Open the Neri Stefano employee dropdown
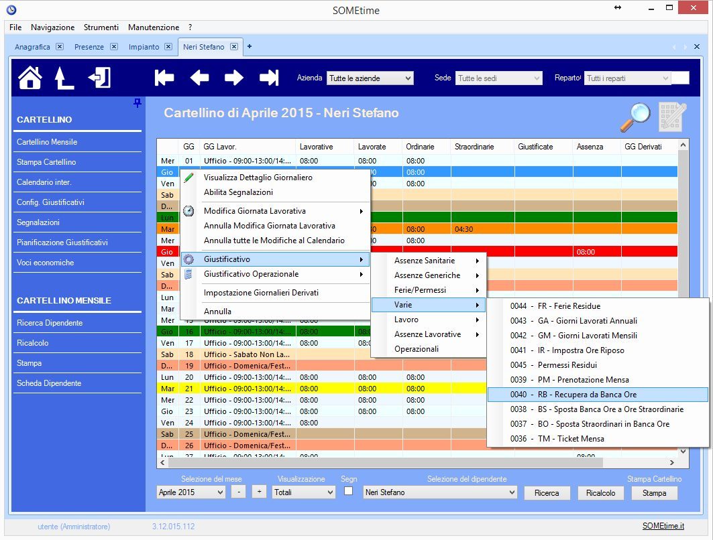This screenshot has width=713, height=540. (x=440, y=492)
